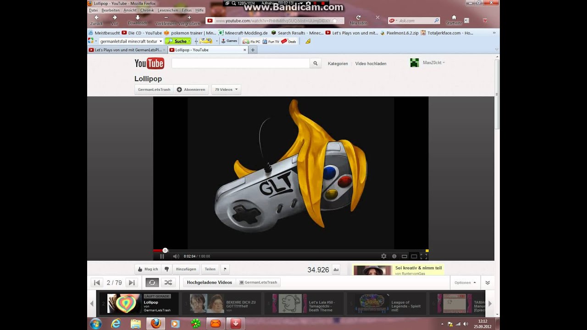Open the Kategorien link

click(x=338, y=64)
